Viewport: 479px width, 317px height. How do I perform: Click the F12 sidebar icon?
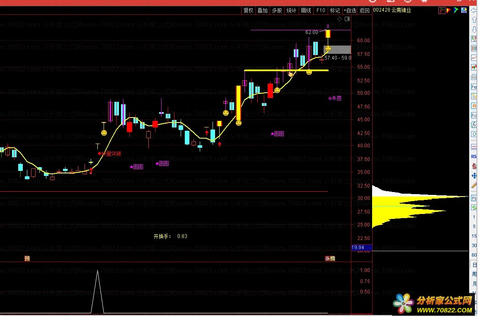pyautogui.click(x=474, y=115)
